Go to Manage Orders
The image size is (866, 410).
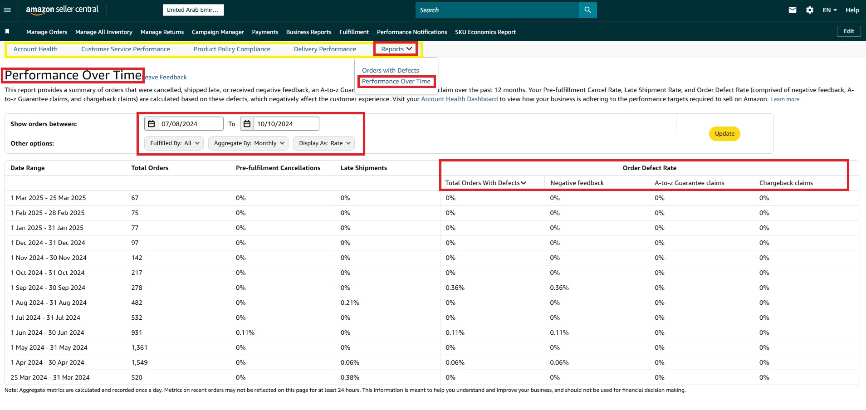(x=47, y=32)
